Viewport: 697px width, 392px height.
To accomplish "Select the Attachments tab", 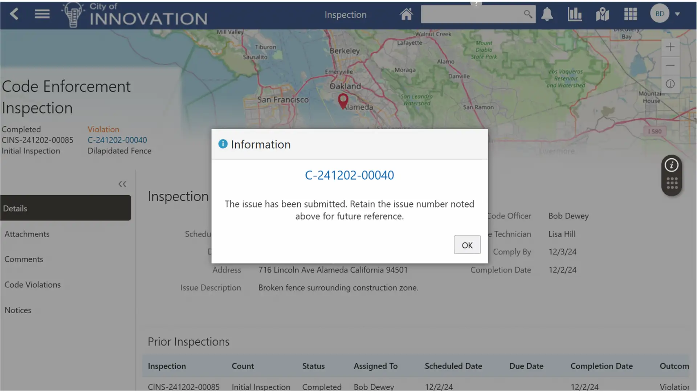I will pyautogui.click(x=27, y=234).
